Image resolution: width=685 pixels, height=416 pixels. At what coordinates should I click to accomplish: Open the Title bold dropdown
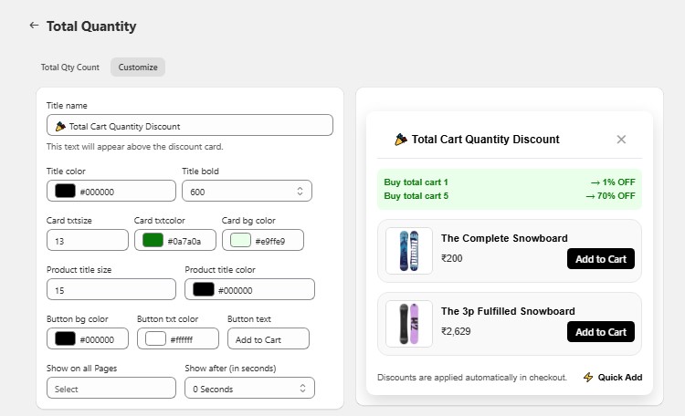tap(247, 191)
